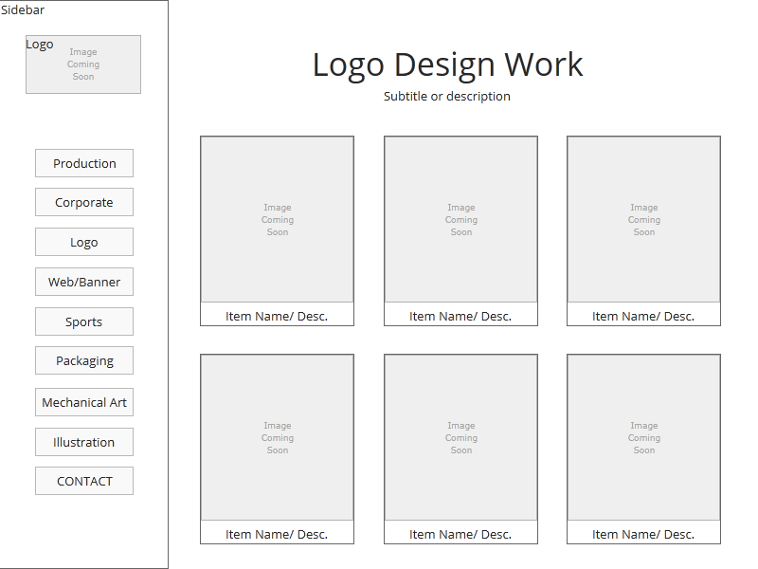Go to the Corporate section
This screenshot has width=758, height=569.
pos(84,202)
